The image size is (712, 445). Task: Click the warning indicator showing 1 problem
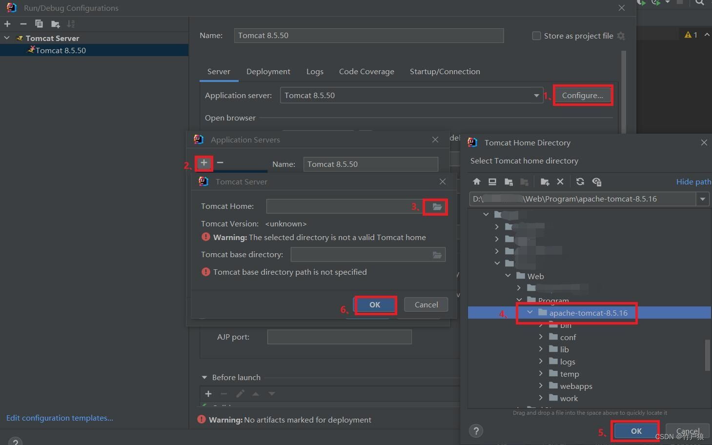(691, 35)
